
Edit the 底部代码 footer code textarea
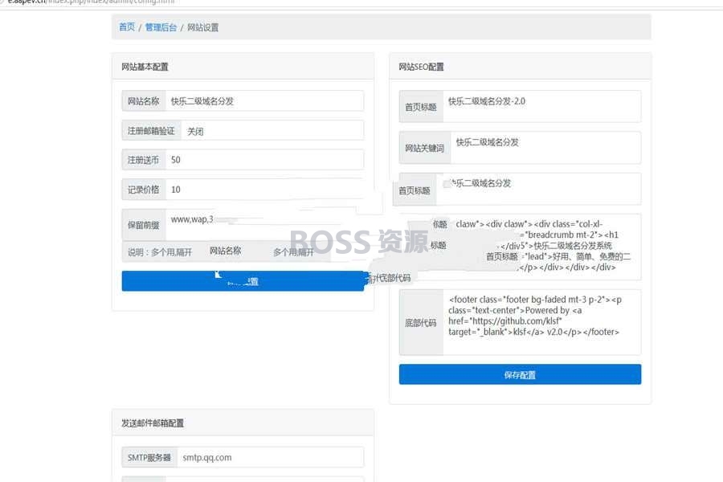click(541, 322)
